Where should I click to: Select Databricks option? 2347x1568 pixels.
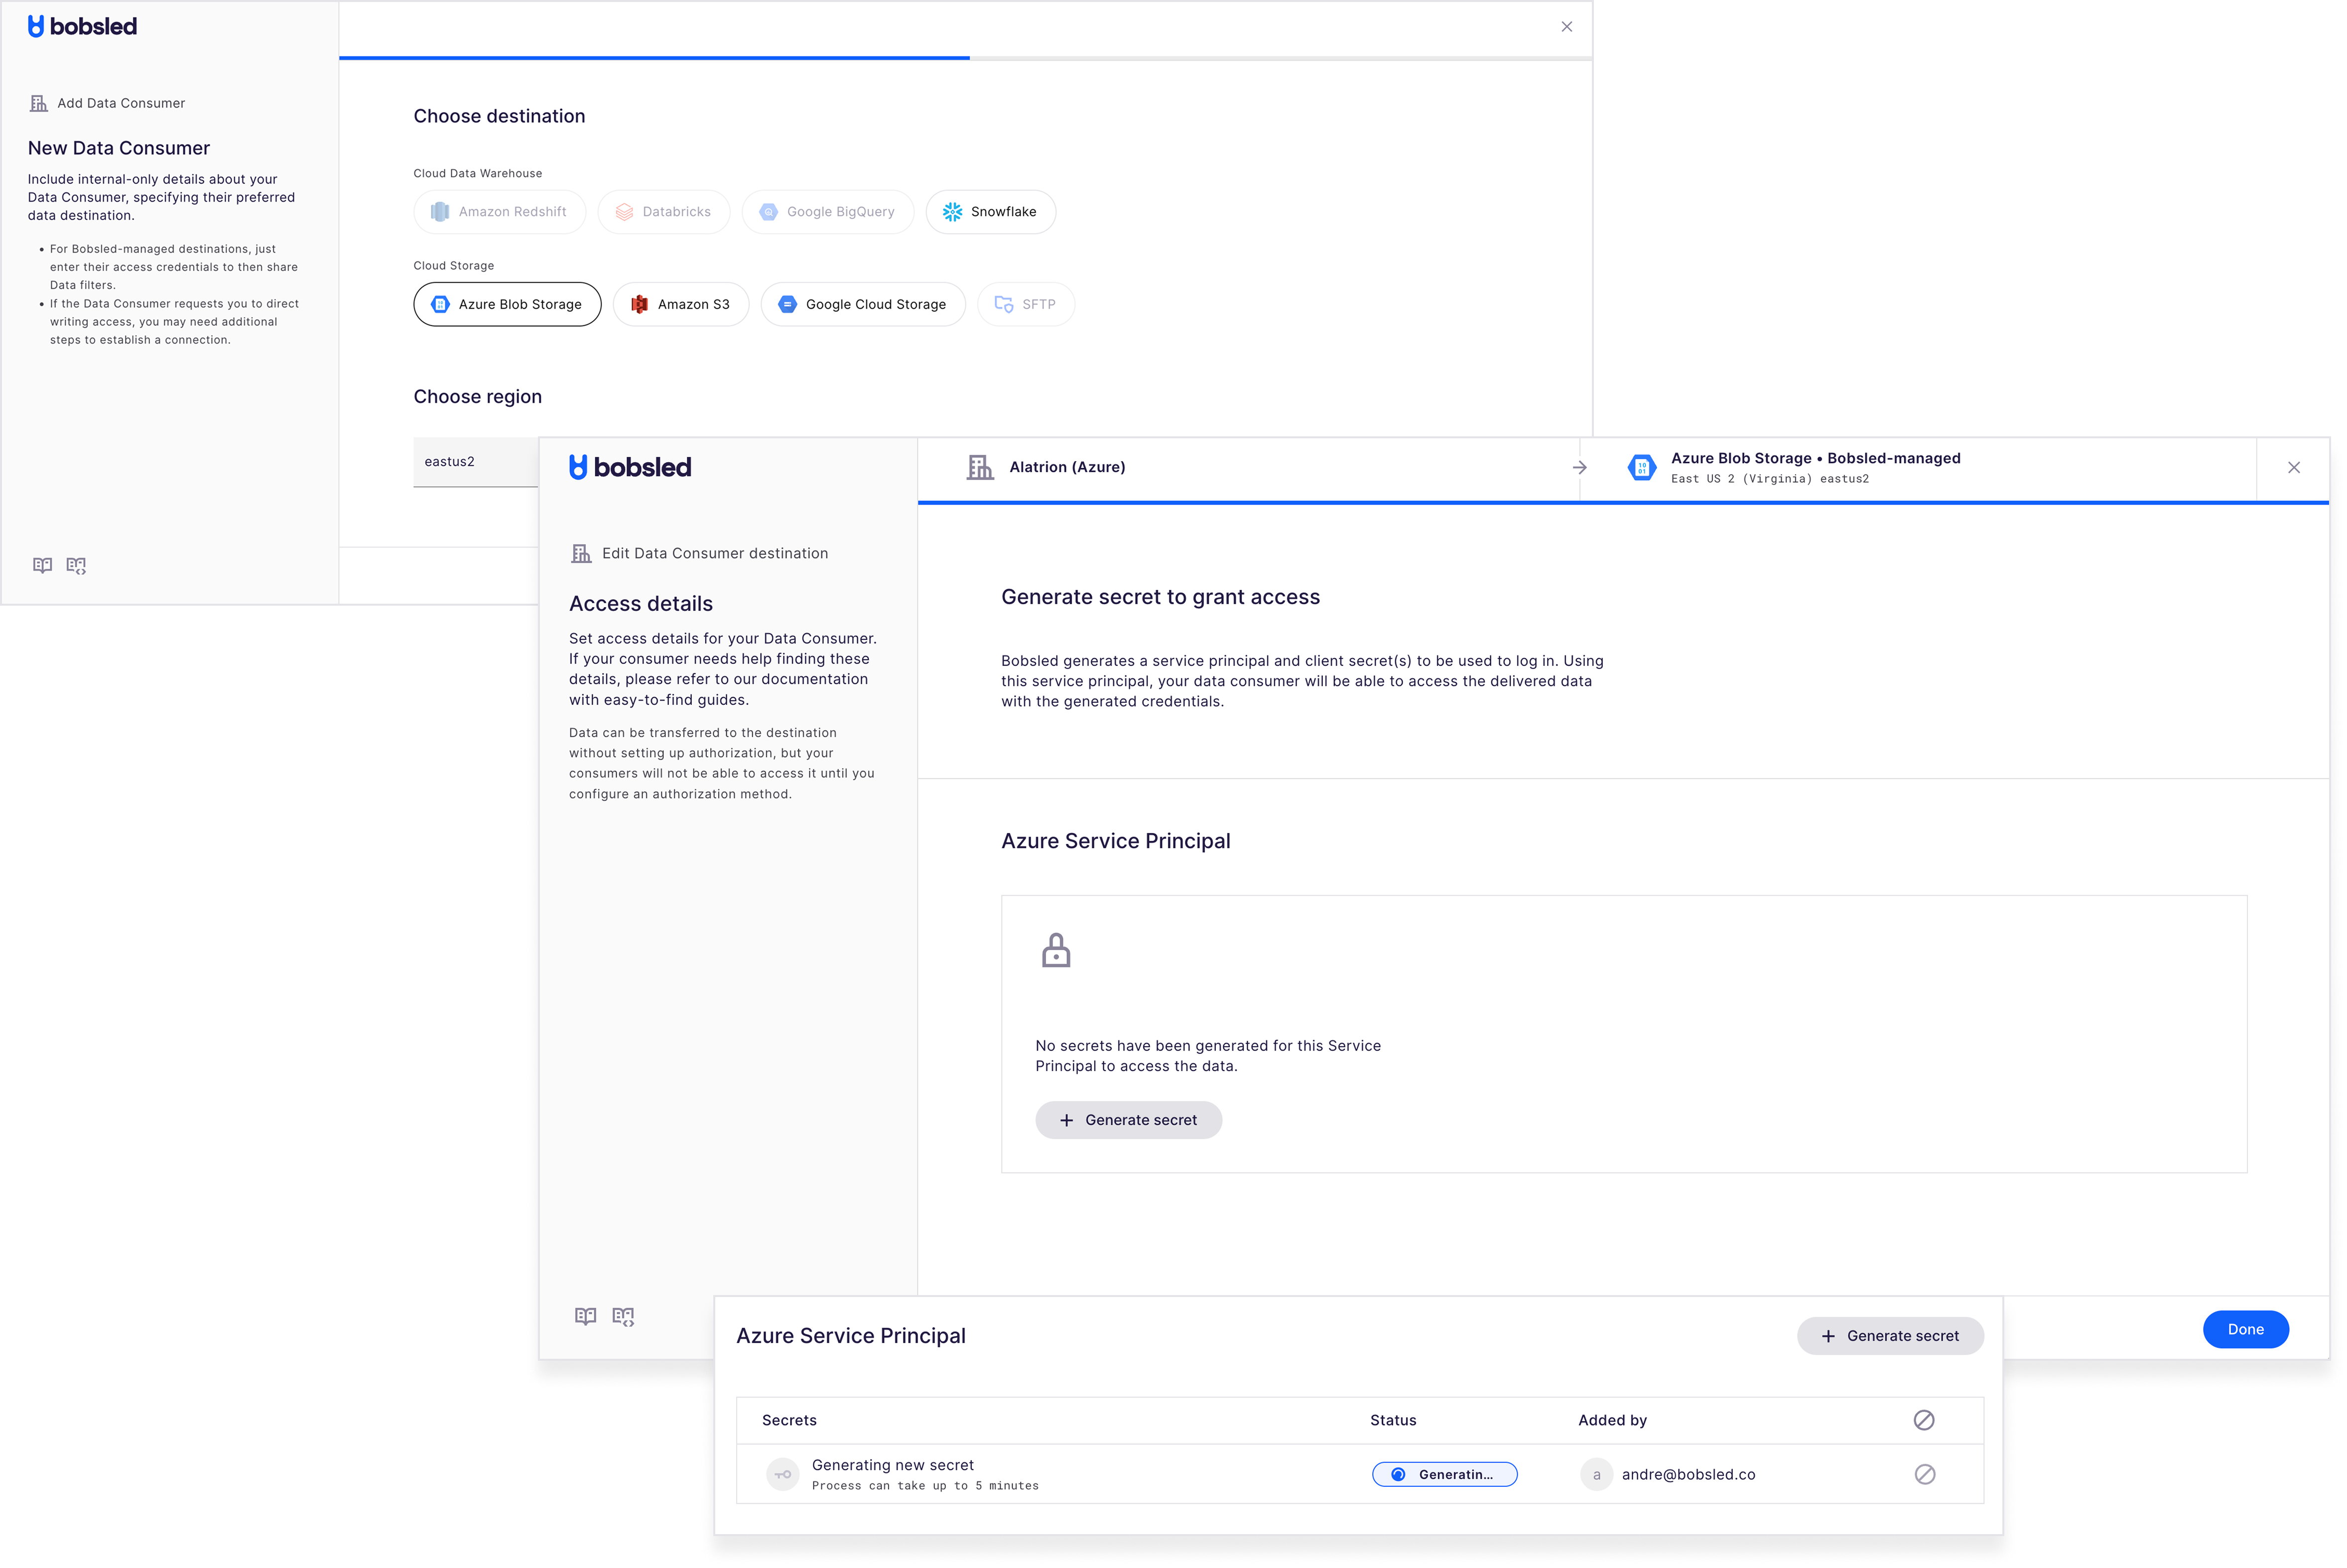[x=664, y=212]
